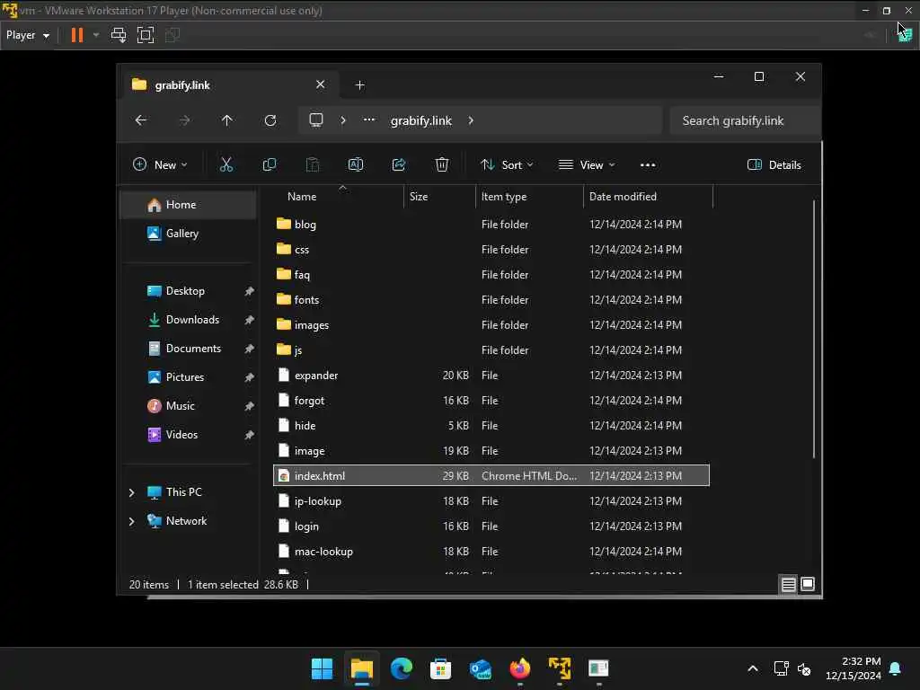The image size is (920, 690).
Task: Open the clock showing 2:32 PM
Action: 854,668
